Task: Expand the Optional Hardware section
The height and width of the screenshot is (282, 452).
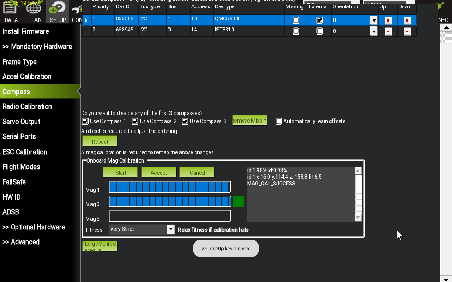Action: (34, 227)
